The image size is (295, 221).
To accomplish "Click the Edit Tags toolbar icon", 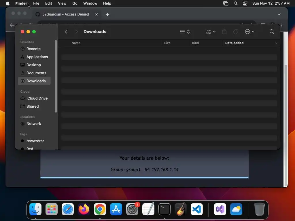I will tap(236, 32).
